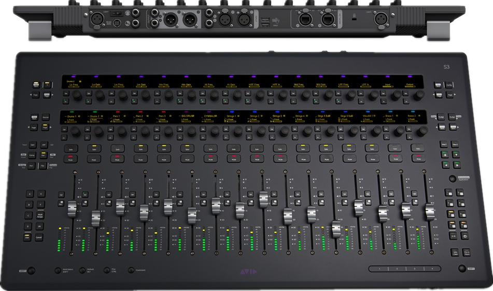This screenshot has width=493, height=291.
Task: Touch the Strings 2 channel fader
Action: click(264, 200)
